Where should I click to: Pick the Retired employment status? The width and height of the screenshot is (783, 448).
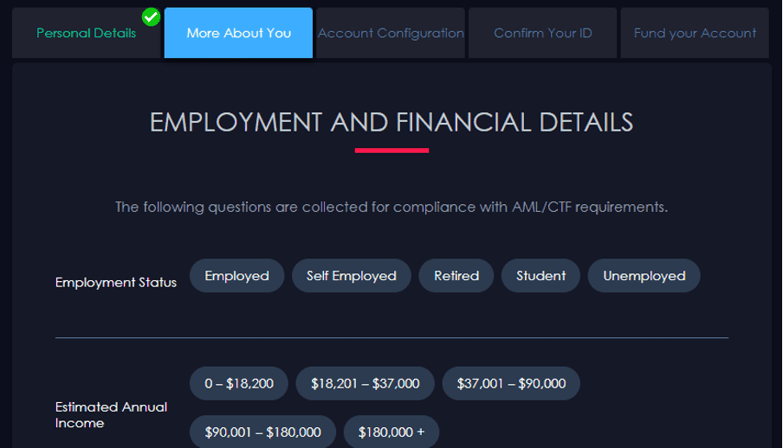456,276
